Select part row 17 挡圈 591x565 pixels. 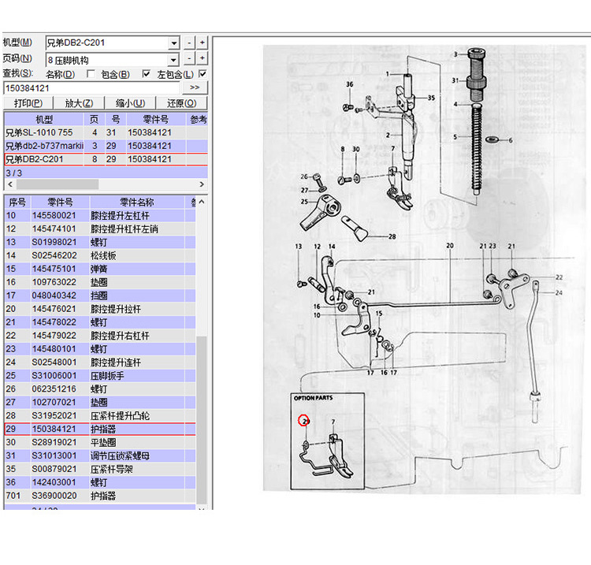(100, 296)
